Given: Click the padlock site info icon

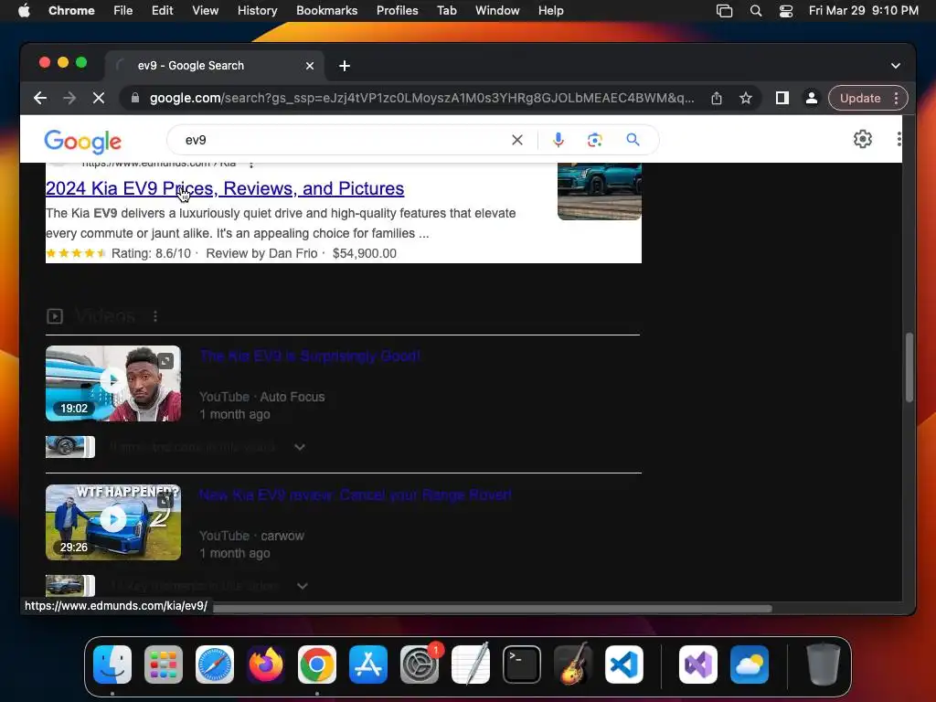Looking at the screenshot, I should (x=135, y=98).
